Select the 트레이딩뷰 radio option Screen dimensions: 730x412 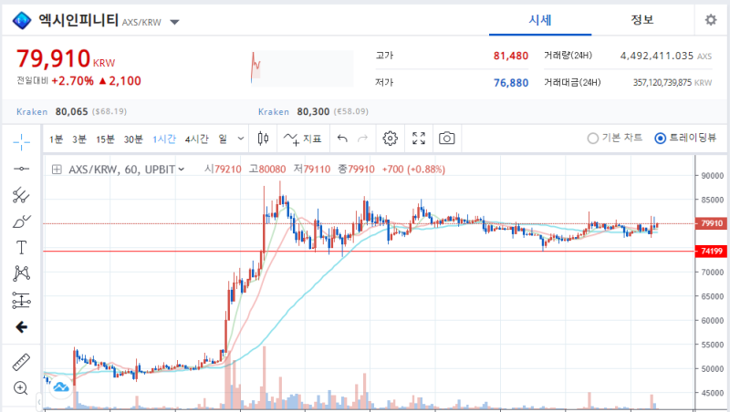(685, 139)
